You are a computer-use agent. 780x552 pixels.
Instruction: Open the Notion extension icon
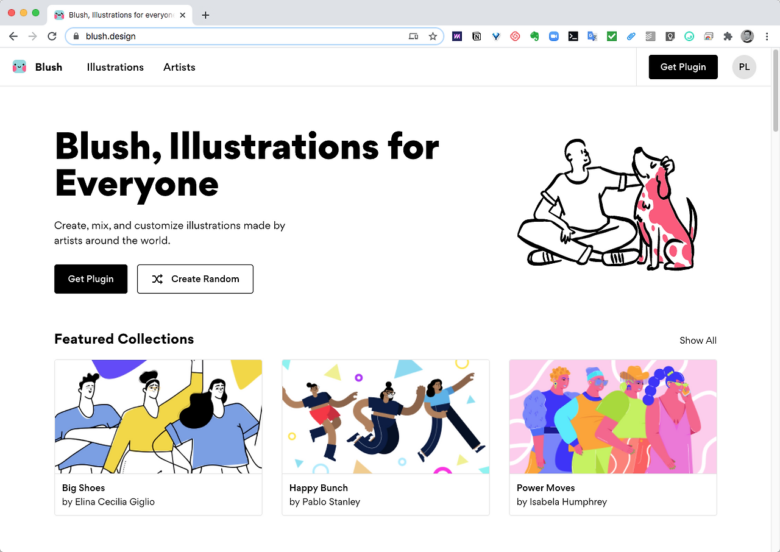[477, 37]
